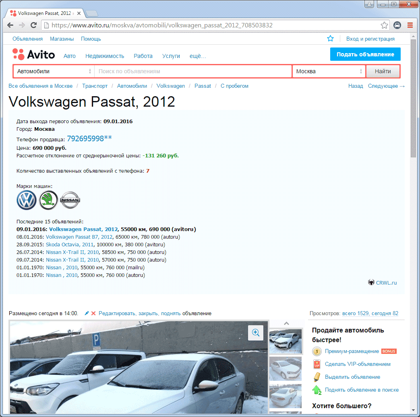Open the Услуги navigation item
The height and width of the screenshot is (417, 420).
pos(171,56)
